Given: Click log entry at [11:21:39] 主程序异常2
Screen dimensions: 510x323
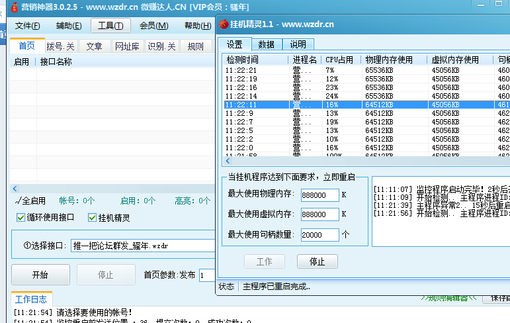Looking at the screenshot, I should click(x=441, y=205).
